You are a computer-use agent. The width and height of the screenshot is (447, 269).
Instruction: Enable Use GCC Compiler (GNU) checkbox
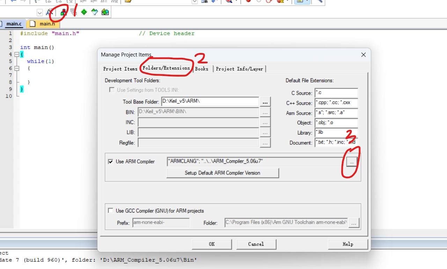tap(111, 210)
